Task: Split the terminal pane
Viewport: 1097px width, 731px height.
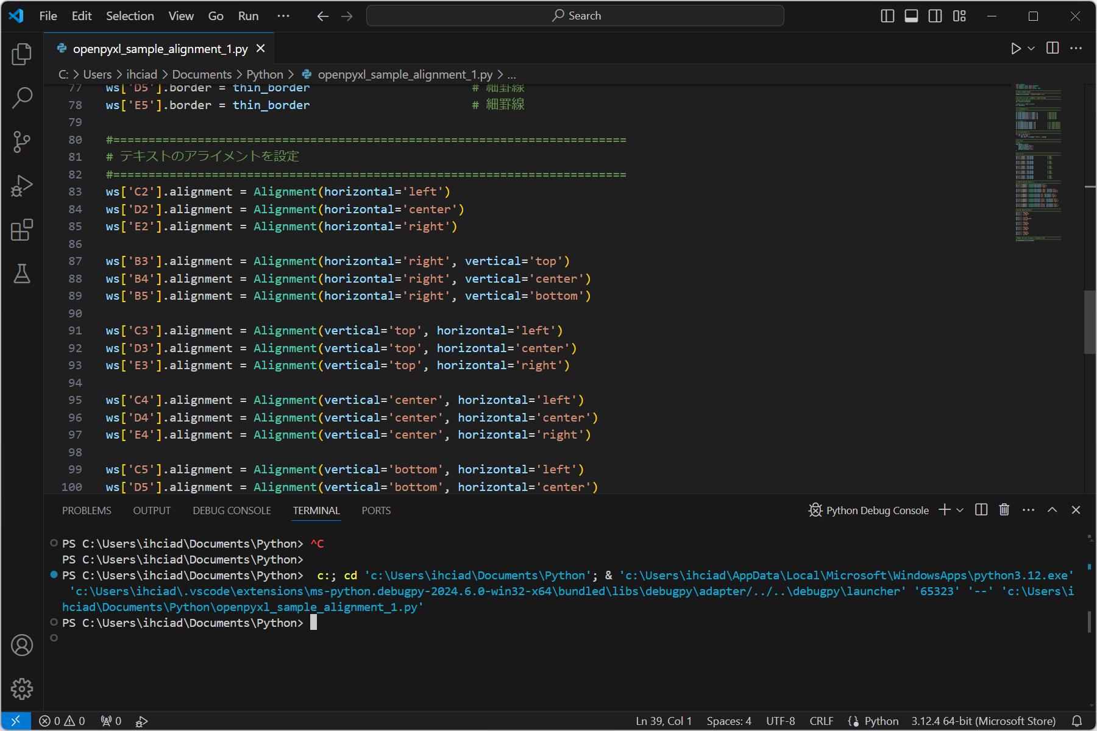Action: click(981, 510)
